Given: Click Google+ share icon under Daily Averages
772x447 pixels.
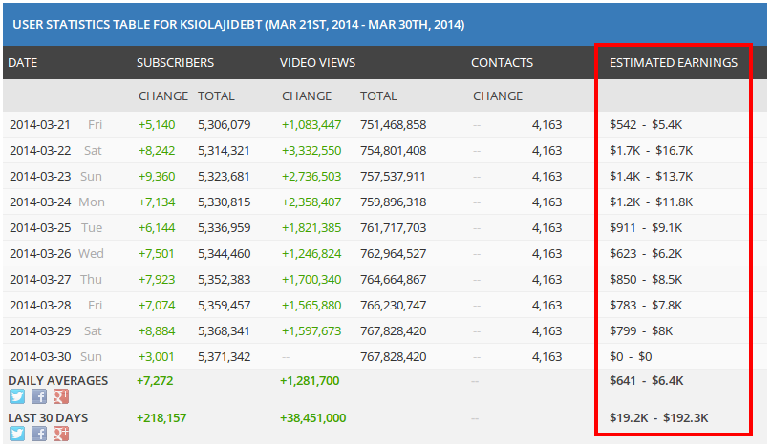Looking at the screenshot, I should pos(61,396).
